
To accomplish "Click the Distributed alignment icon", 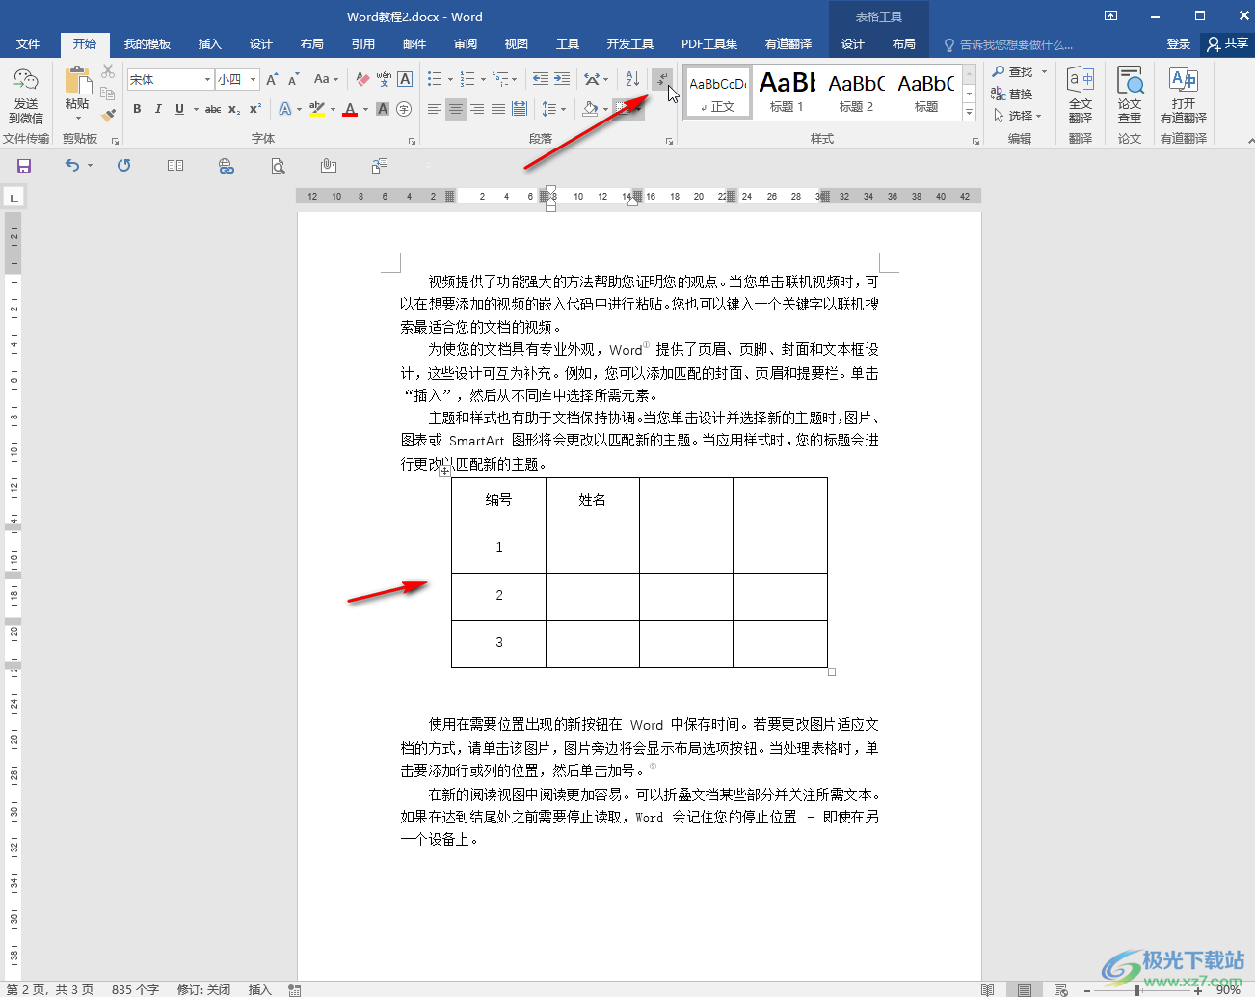I will point(520,109).
